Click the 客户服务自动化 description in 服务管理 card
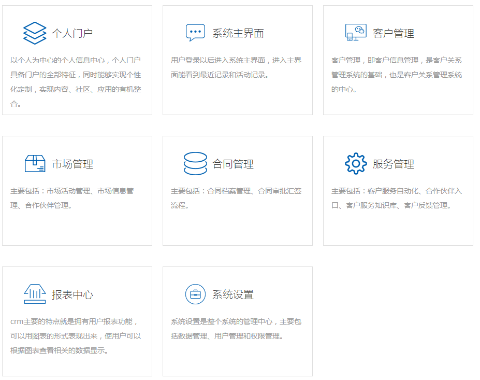 pyautogui.click(x=397, y=198)
